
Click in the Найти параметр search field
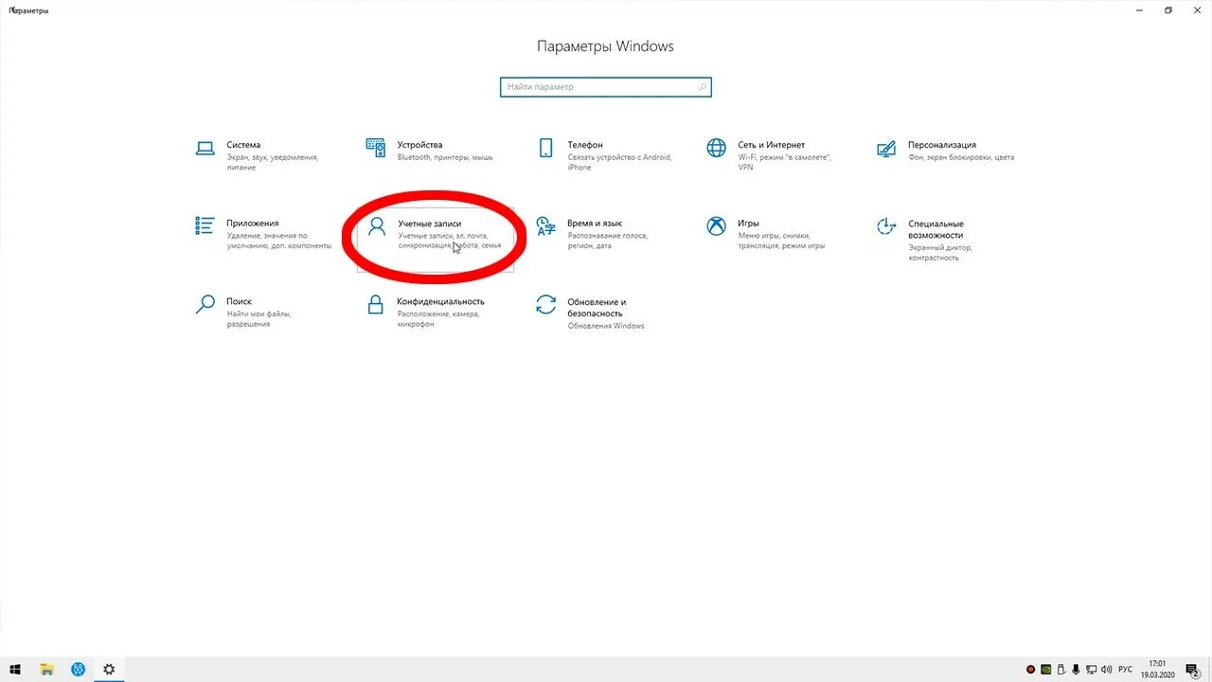[605, 87]
